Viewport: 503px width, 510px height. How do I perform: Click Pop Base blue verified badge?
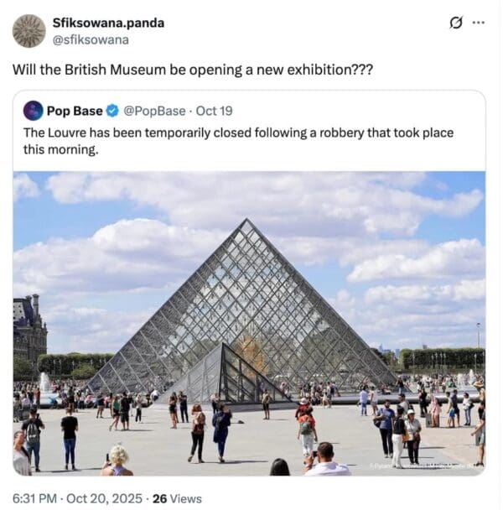pyautogui.click(x=113, y=111)
